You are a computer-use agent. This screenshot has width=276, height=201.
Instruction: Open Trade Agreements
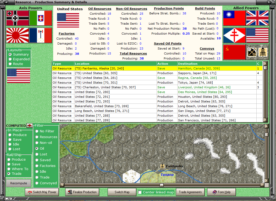click(190, 192)
